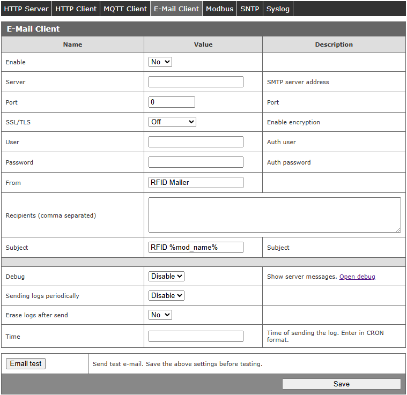The width and height of the screenshot is (407, 395).
Task: Select the SNTP tab
Action: tap(249, 9)
